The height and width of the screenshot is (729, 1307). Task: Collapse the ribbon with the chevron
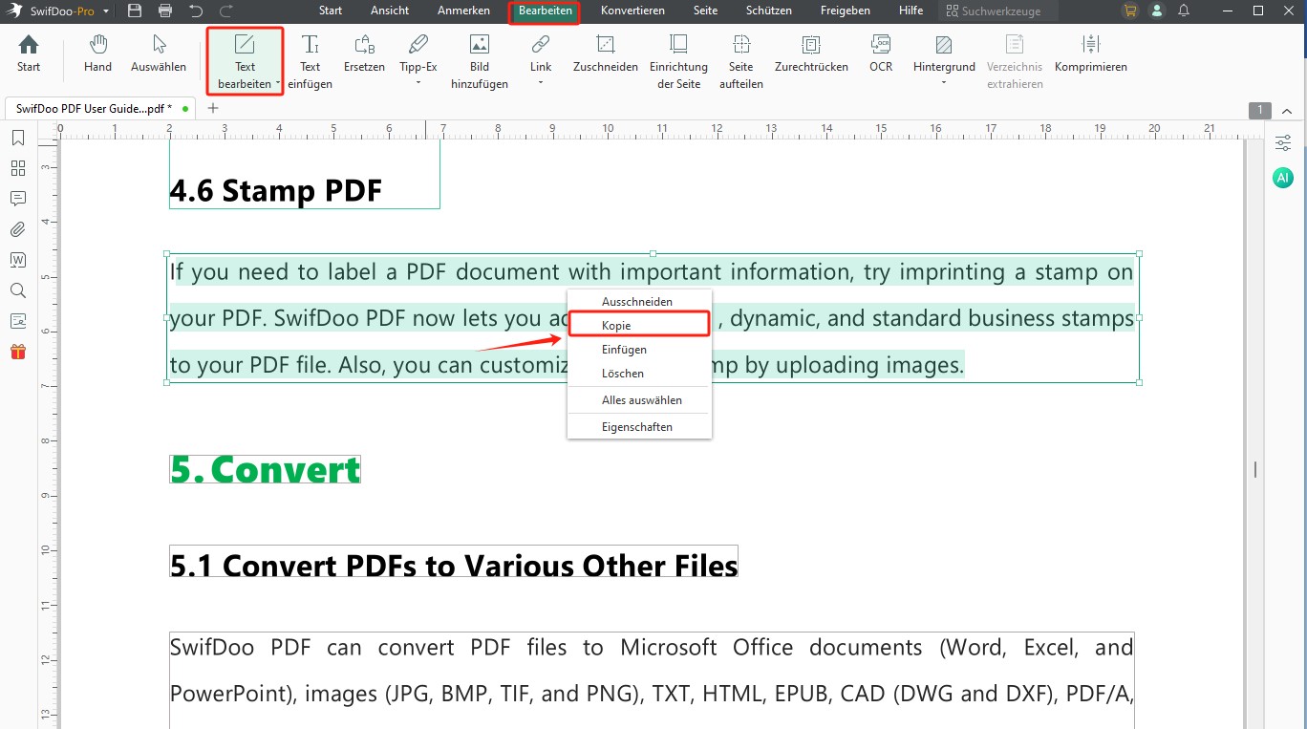(x=1288, y=110)
